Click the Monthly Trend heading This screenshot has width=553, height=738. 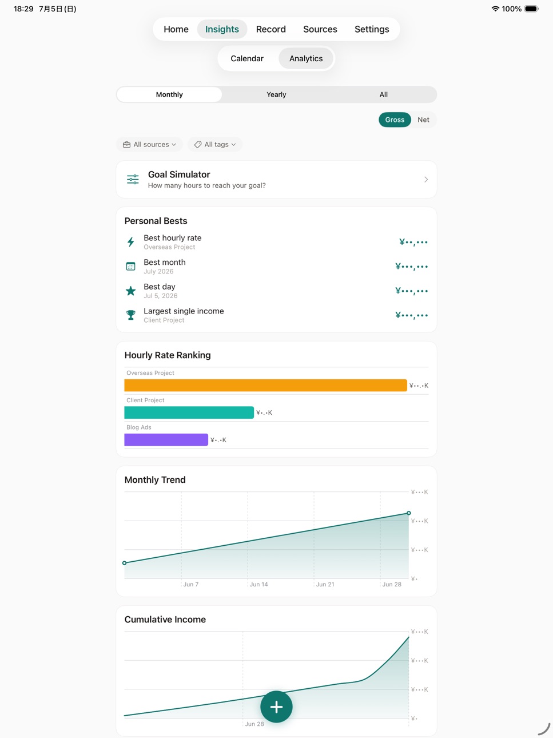(x=155, y=480)
